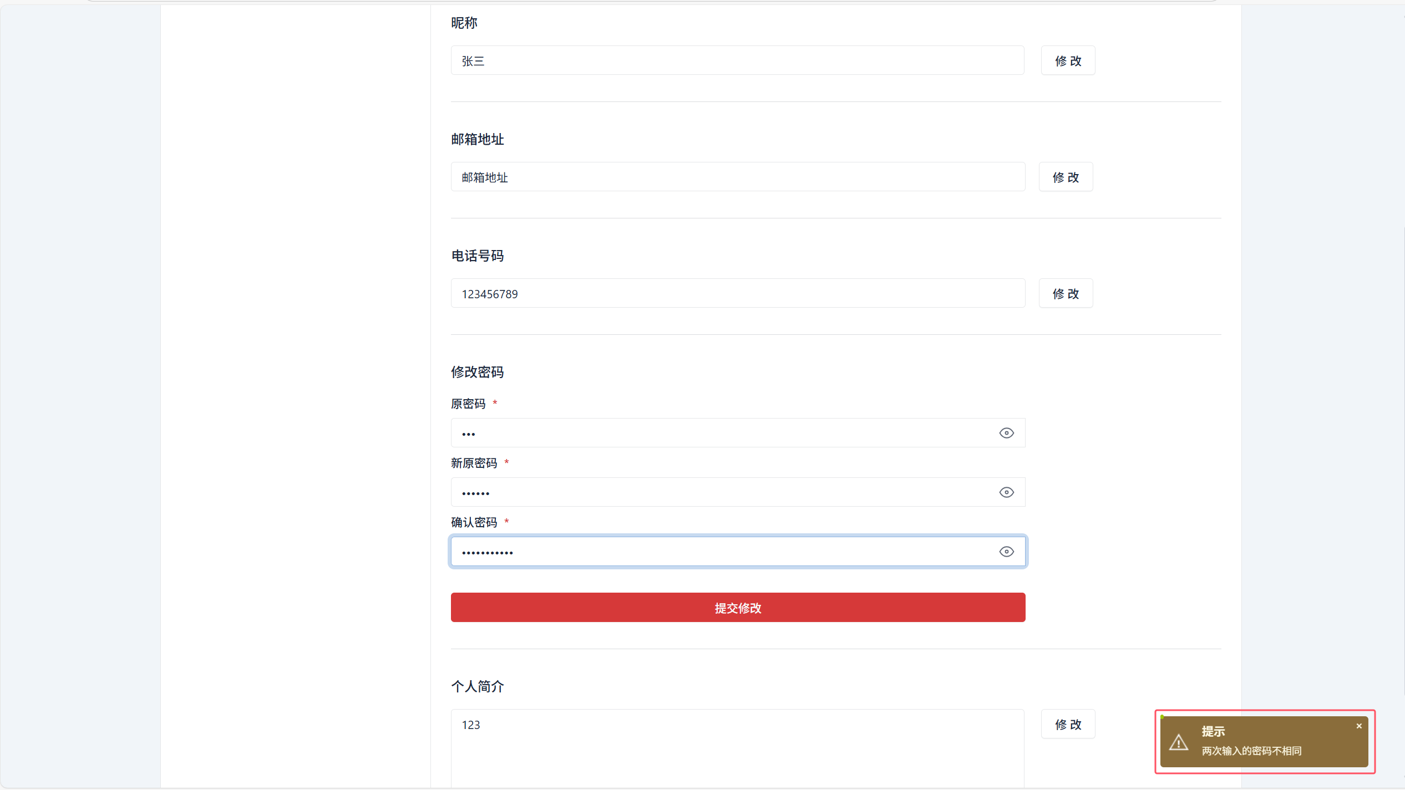1405x790 pixels.
Task: Click the 确认密码 input field
Action: [721, 552]
